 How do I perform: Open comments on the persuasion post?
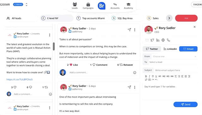[99, 65]
